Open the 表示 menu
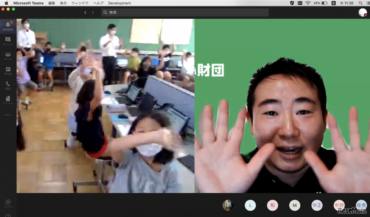 [63, 3]
